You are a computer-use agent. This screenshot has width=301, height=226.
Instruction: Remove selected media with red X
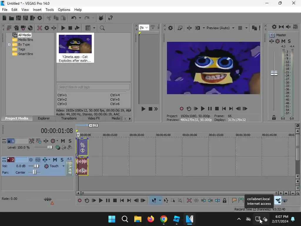[40, 28]
